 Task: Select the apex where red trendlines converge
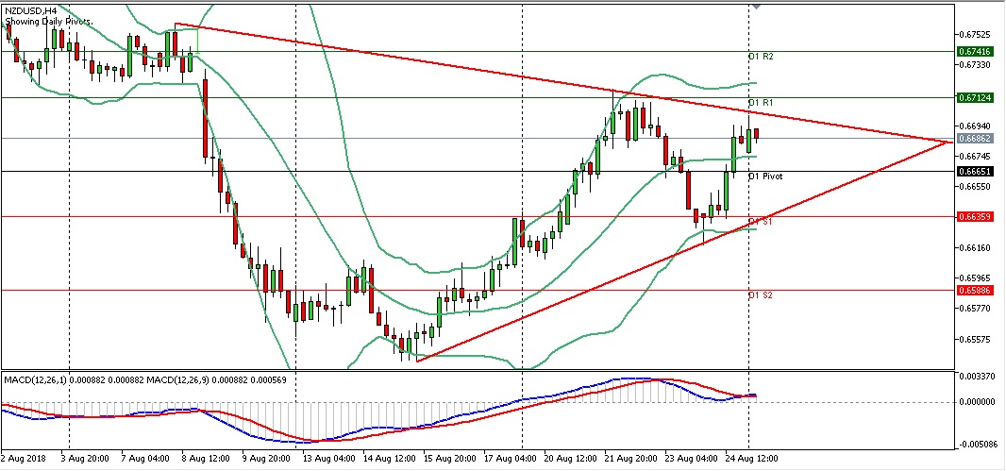click(948, 142)
